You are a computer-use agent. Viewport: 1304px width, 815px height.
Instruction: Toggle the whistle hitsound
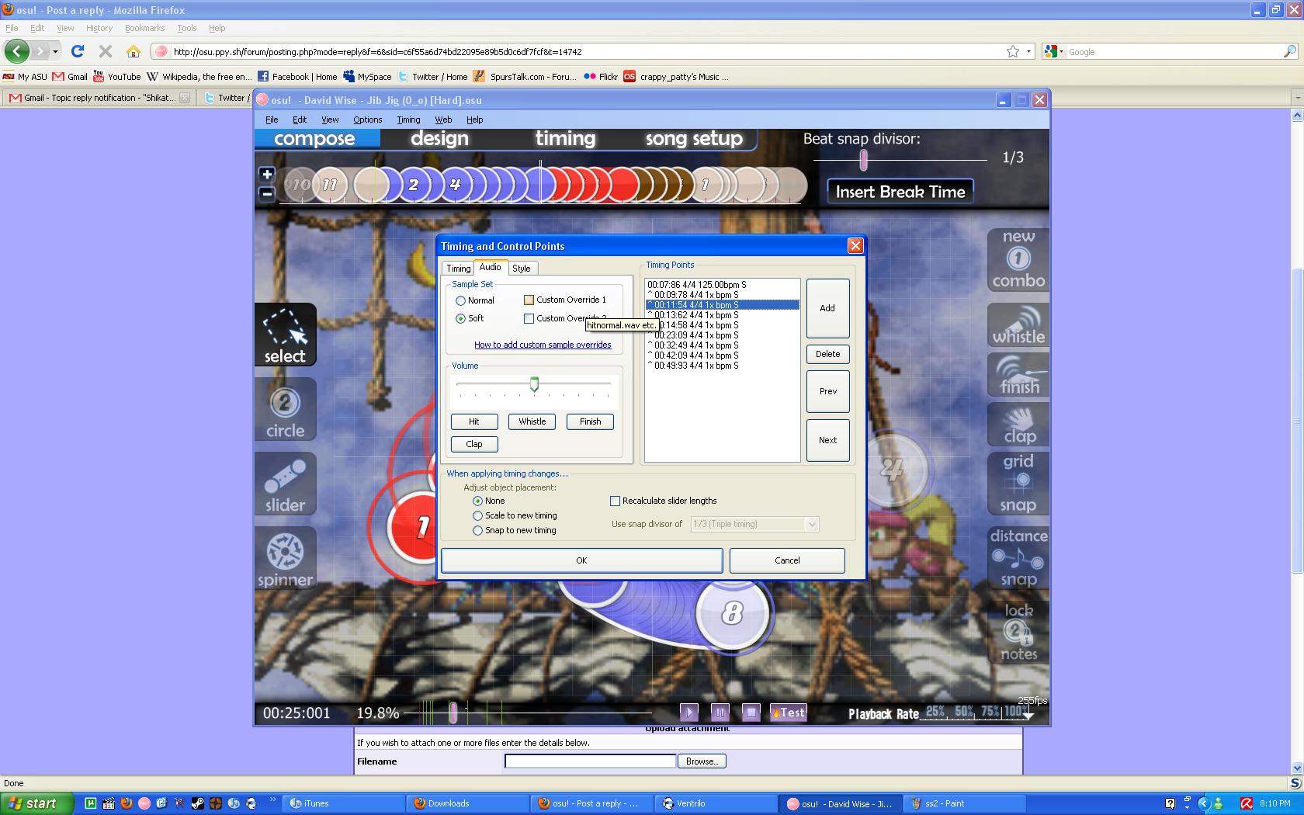[1018, 324]
